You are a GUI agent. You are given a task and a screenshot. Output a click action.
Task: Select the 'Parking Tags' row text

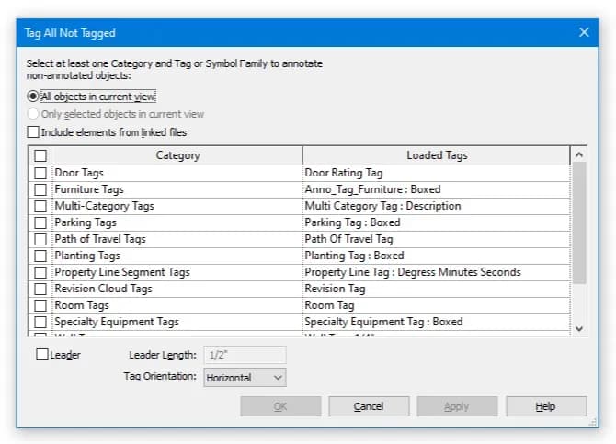coord(86,222)
